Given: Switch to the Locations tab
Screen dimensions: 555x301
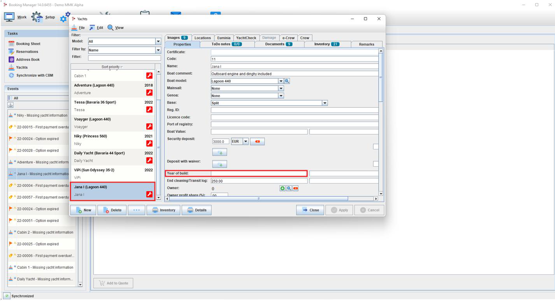Looking at the screenshot, I should coord(202,38).
